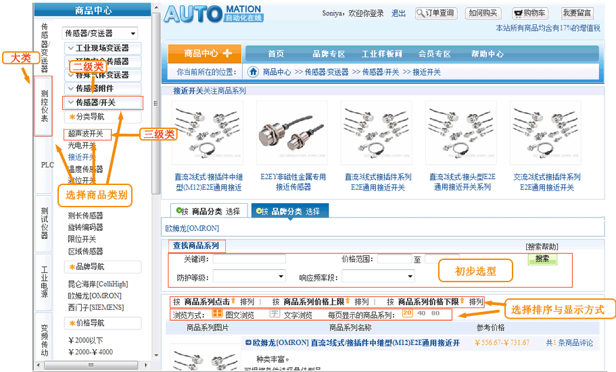Viewport: 616px width, 372px height.
Task: Select 图文浏览 grid view icon
Action: tap(217, 313)
